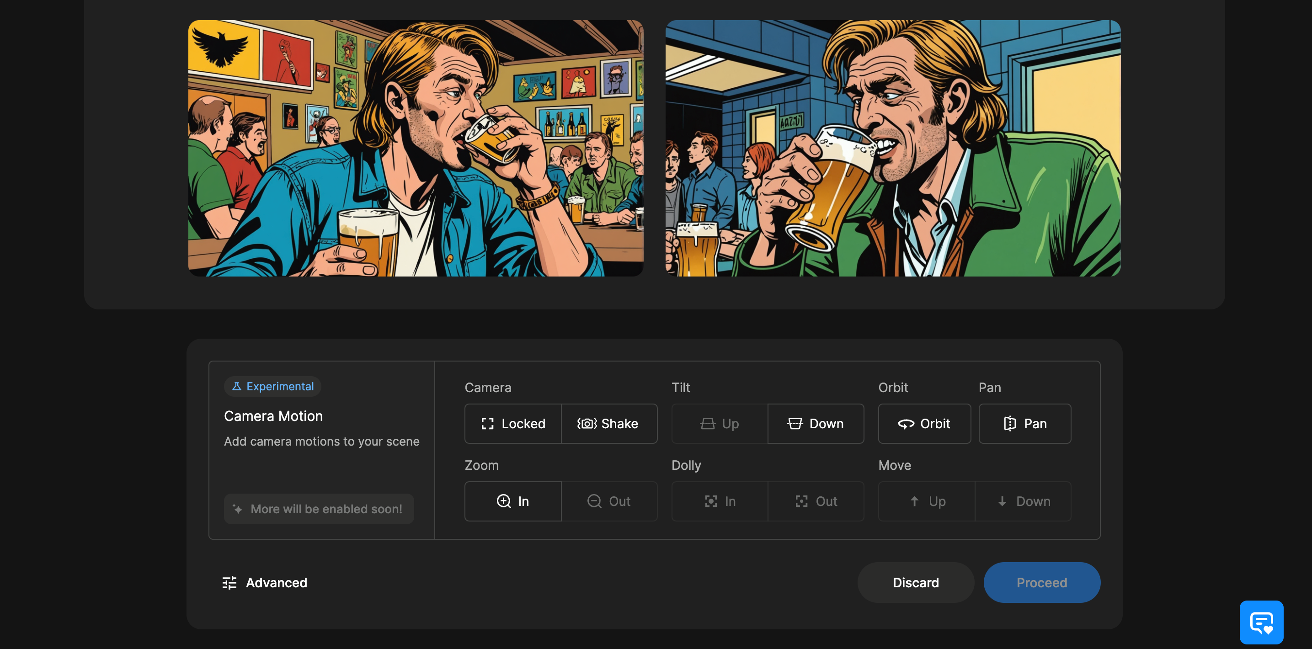Click the feedback chat icon
The height and width of the screenshot is (649, 1312).
coord(1261,622)
